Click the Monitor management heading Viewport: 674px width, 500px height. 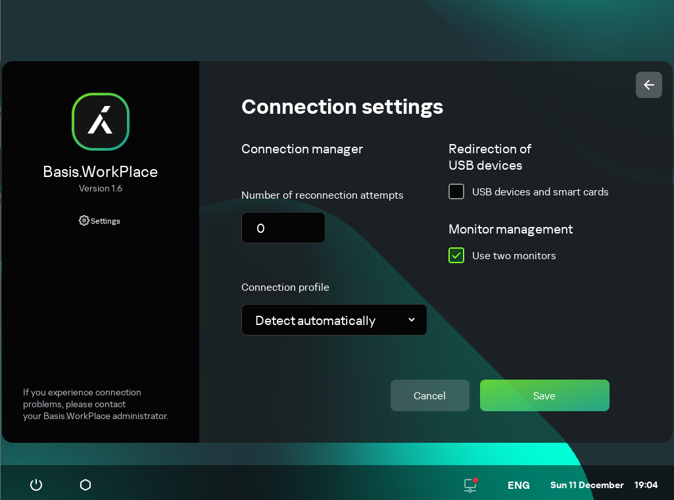pos(510,230)
